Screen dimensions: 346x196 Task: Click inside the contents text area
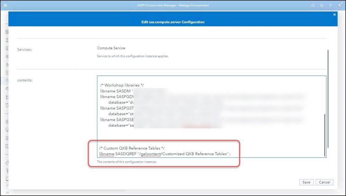point(211,117)
